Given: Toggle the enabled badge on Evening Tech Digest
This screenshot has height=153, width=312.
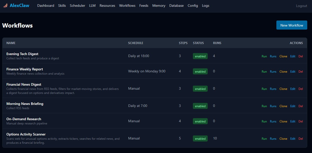Looking at the screenshot, I should coord(200,56).
